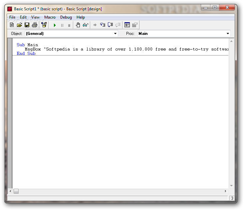The height and width of the screenshot is (210, 244).
Task: Click the gray breakpoint margin beside the code
Action: 10,113
